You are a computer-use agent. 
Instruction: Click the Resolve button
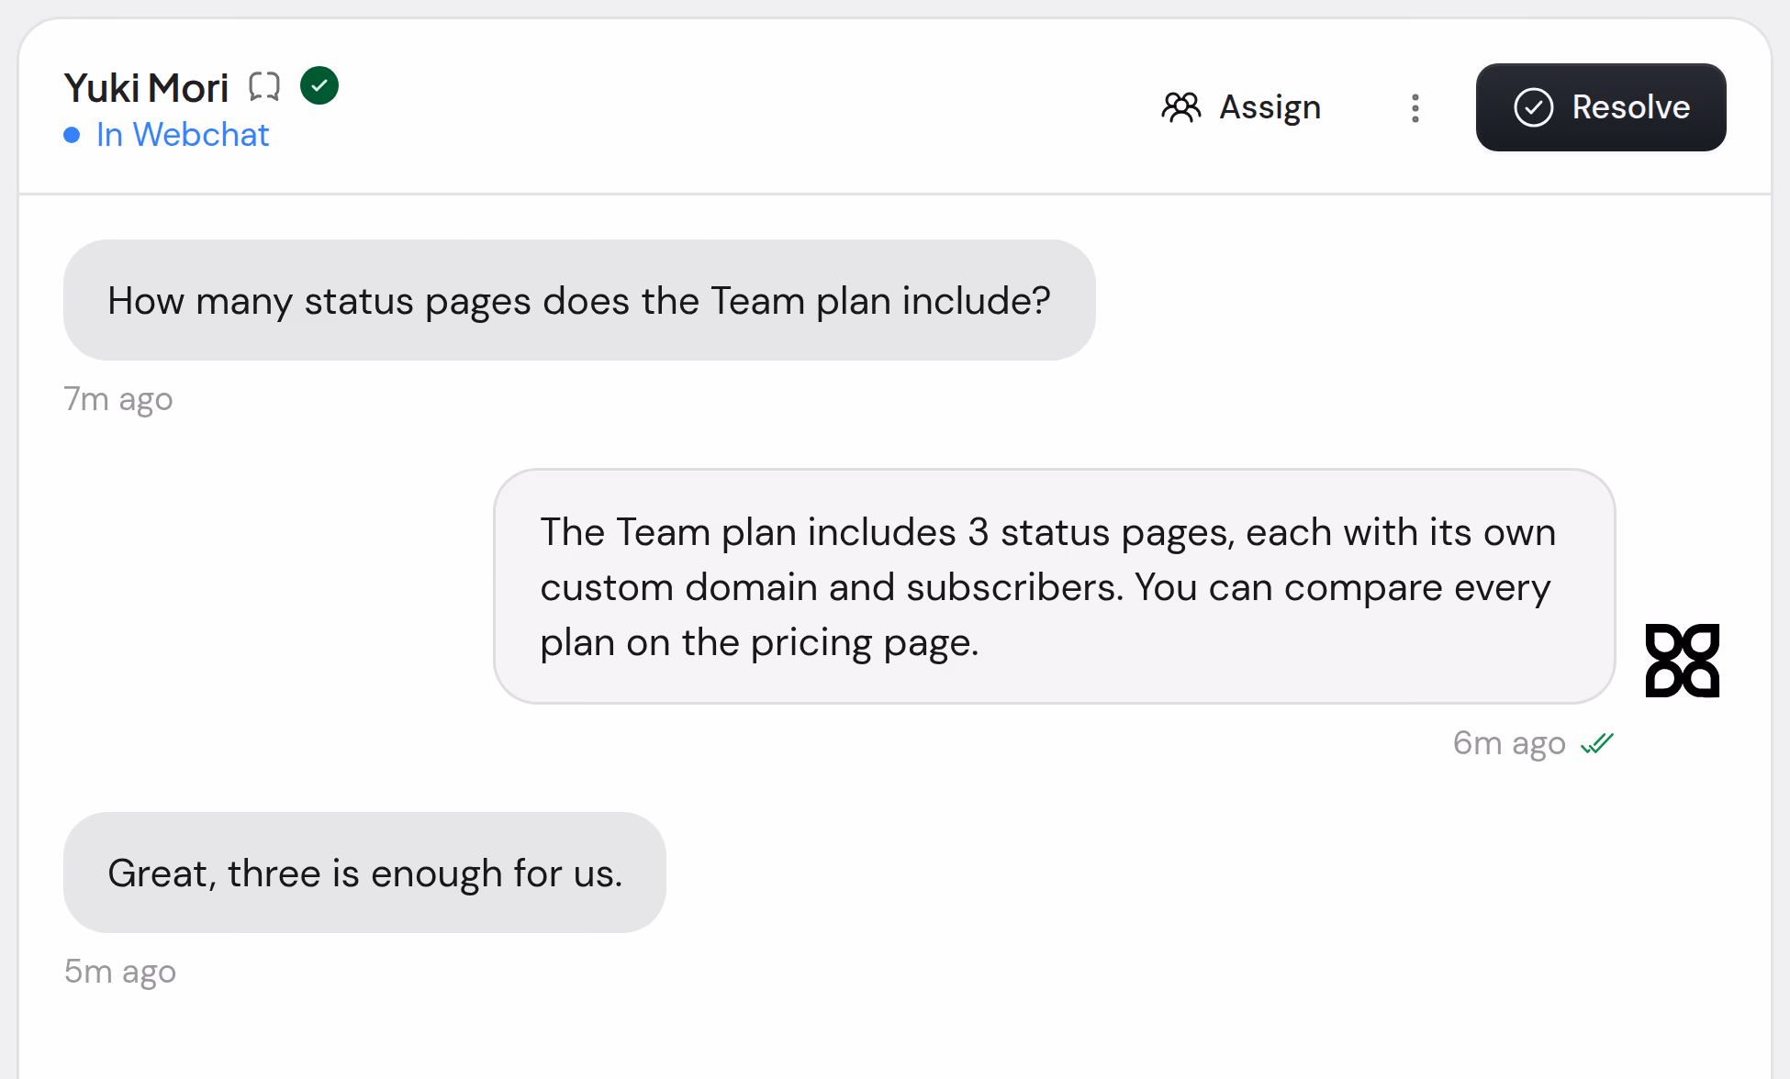coord(1600,107)
